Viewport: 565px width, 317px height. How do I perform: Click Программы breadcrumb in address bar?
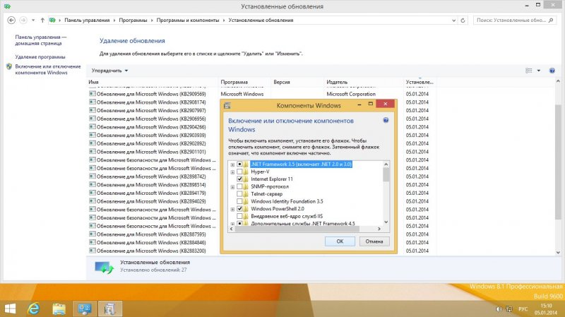tap(133, 20)
